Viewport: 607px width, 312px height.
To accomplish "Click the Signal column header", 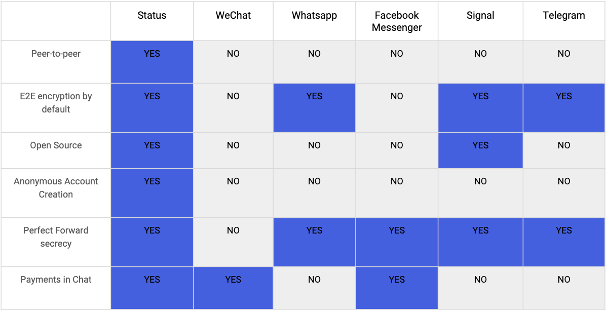I will [480, 21].
